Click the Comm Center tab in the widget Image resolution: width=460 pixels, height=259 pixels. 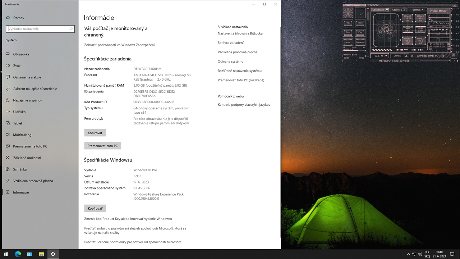pyautogui.click(x=354, y=5)
